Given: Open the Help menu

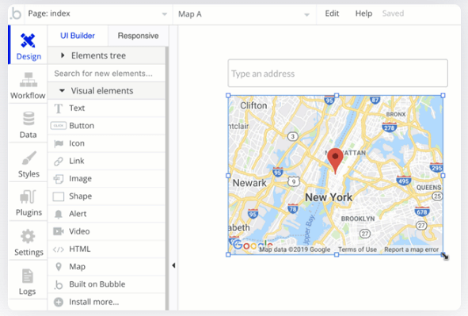Looking at the screenshot, I should pyautogui.click(x=363, y=13).
